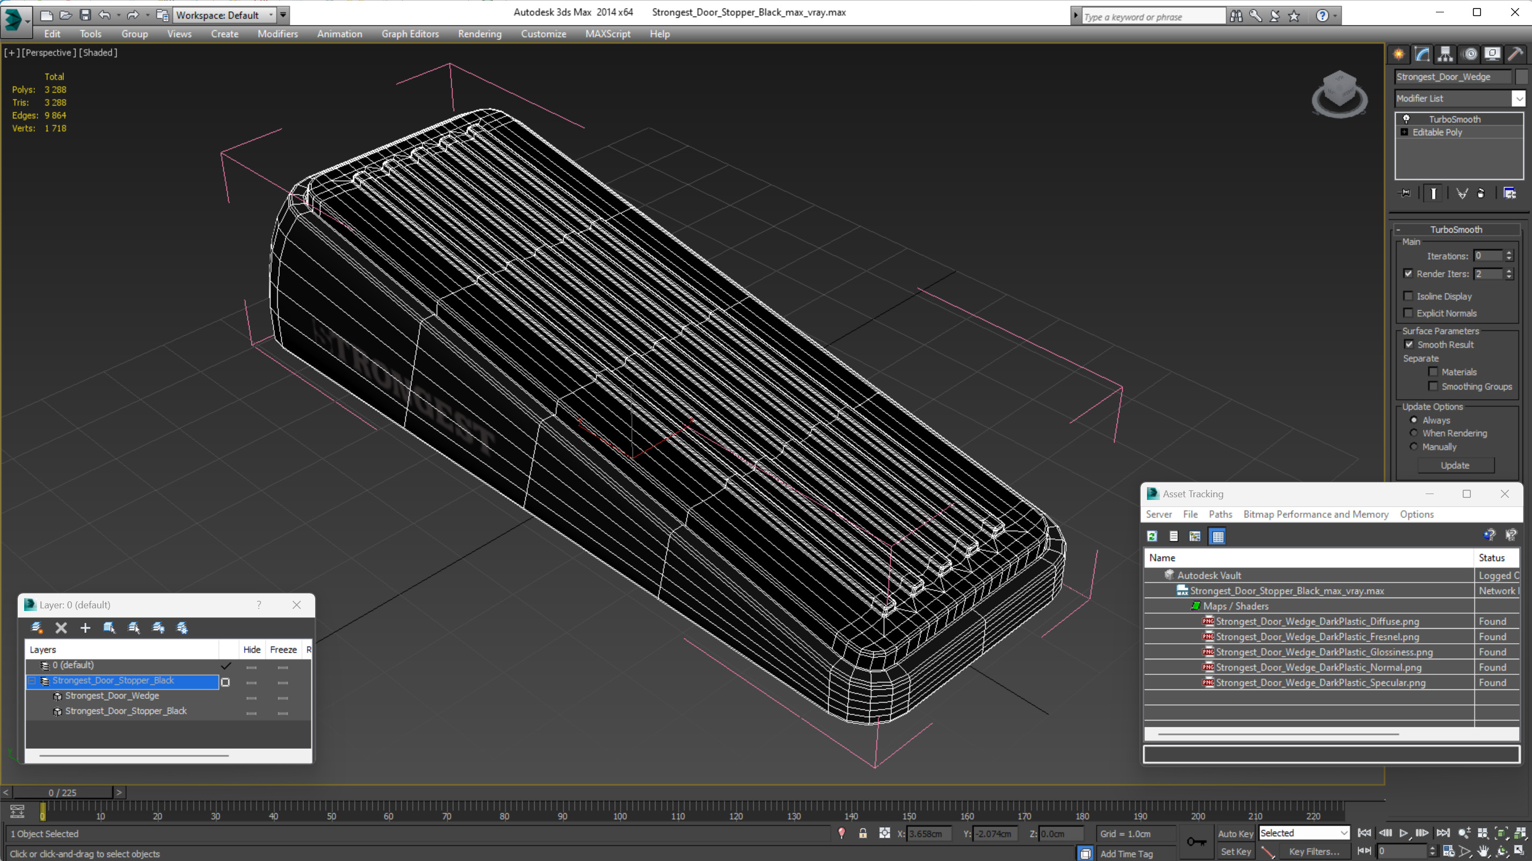
Task: Click Open File folder icon
Action: pos(66,15)
